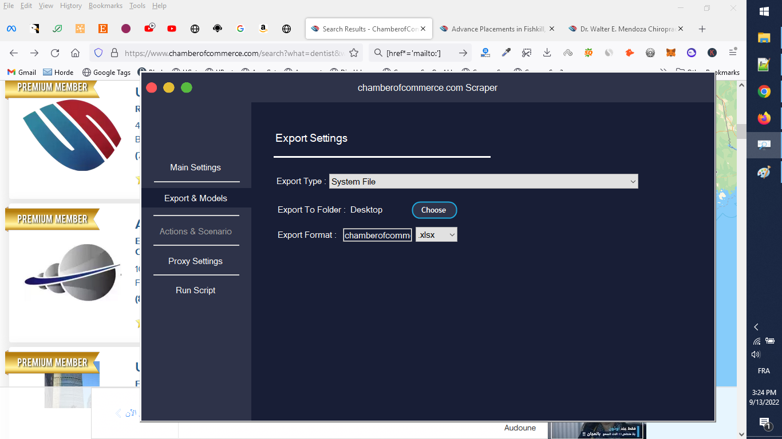782x439 pixels.
Task: Click the yellow dot in the scraper title bar
Action: (x=169, y=87)
